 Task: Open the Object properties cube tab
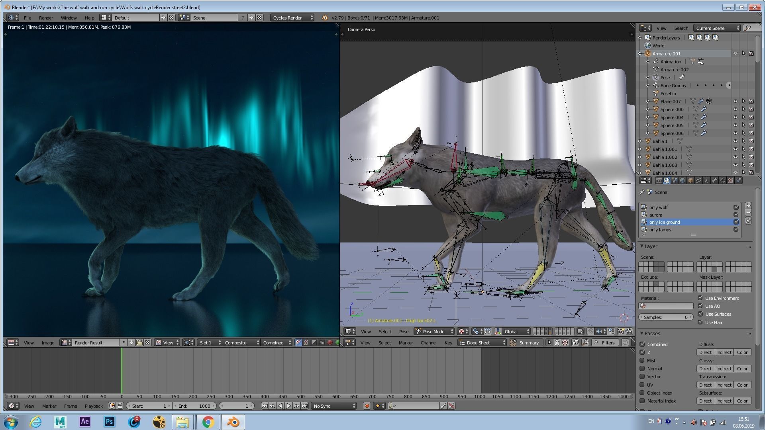coord(690,180)
